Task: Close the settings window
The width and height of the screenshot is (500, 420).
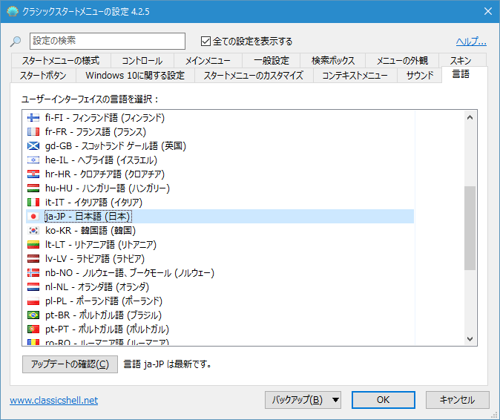Action: 488,11
